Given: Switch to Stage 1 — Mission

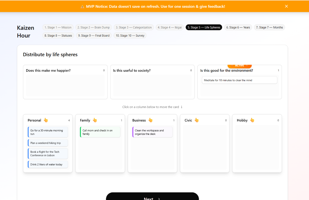Looking at the screenshot, I should pyautogui.click(x=58, y=27).
